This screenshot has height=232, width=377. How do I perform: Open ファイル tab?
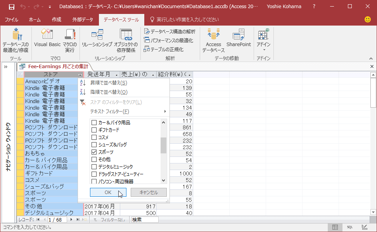[11, 20]
